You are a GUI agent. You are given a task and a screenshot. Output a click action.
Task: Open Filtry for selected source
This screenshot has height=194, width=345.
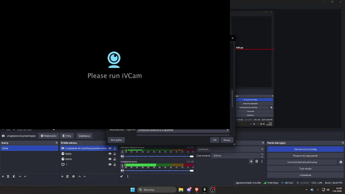point(67,136)
